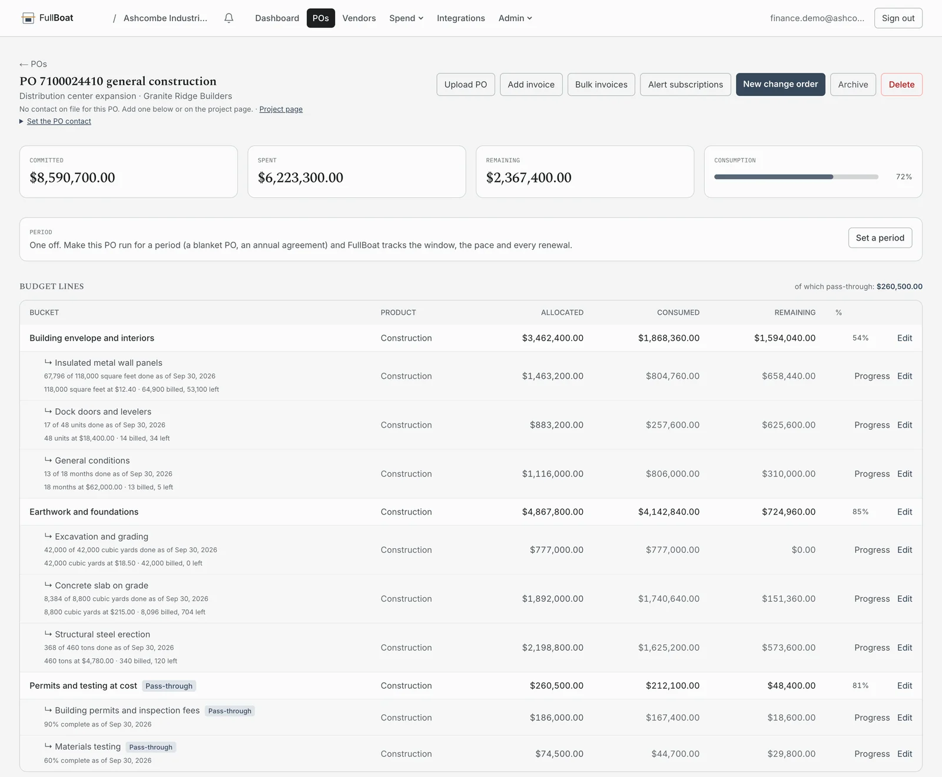Open Bulk invoices
The height and width of the screenshot is (777, 942).
coord(601,85)
